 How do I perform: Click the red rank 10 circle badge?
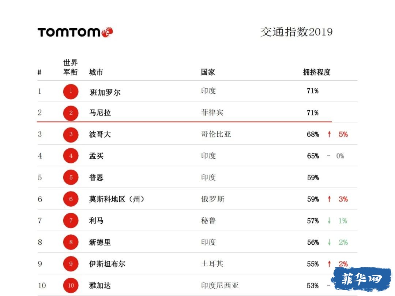(x=71, y=285)
